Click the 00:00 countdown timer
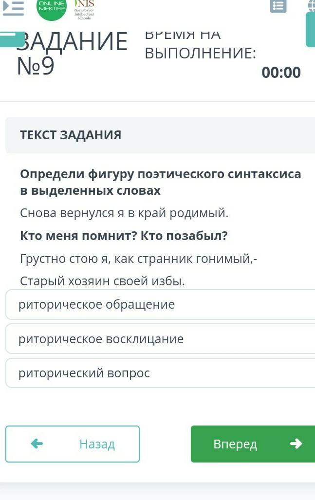This screenshot has width=315, height=500. (x=281, y=73)
